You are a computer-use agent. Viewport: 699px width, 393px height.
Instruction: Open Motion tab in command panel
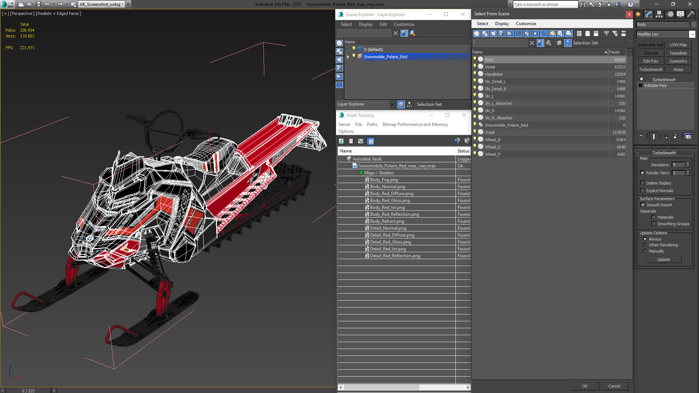[x=670, y=14]
